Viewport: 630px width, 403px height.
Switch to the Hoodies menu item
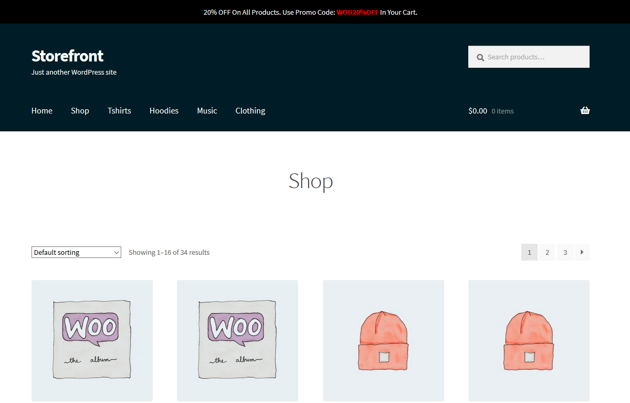point(164,110)
